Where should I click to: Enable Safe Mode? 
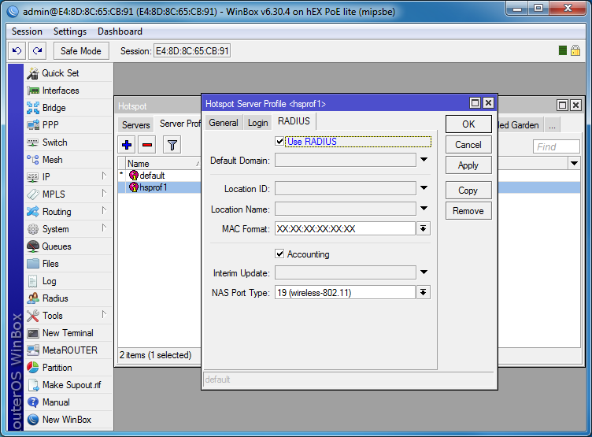click(81, 50)
